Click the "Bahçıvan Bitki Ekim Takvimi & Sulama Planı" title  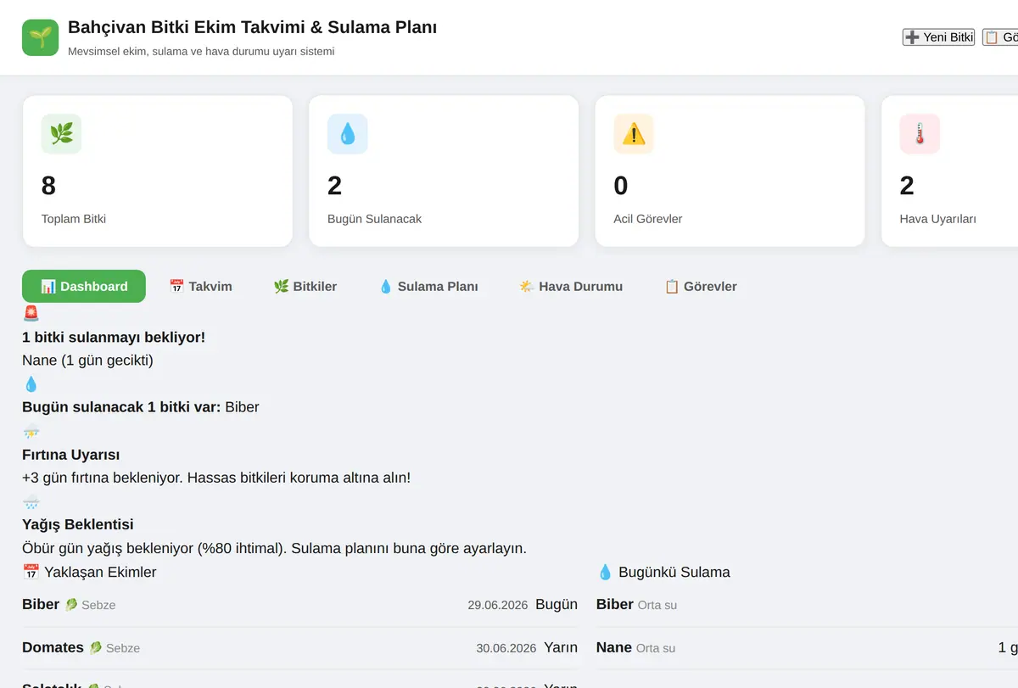coord(253,27)
